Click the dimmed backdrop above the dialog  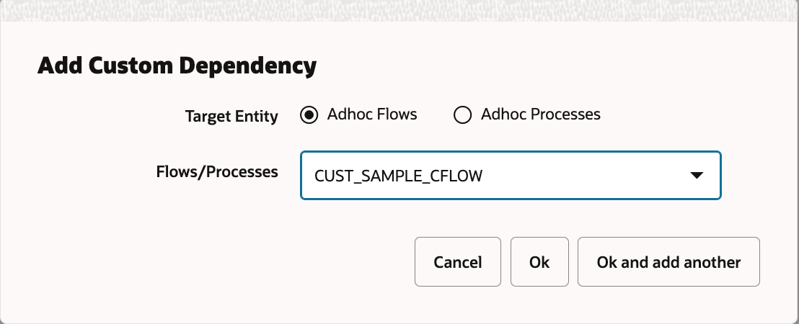399,10
